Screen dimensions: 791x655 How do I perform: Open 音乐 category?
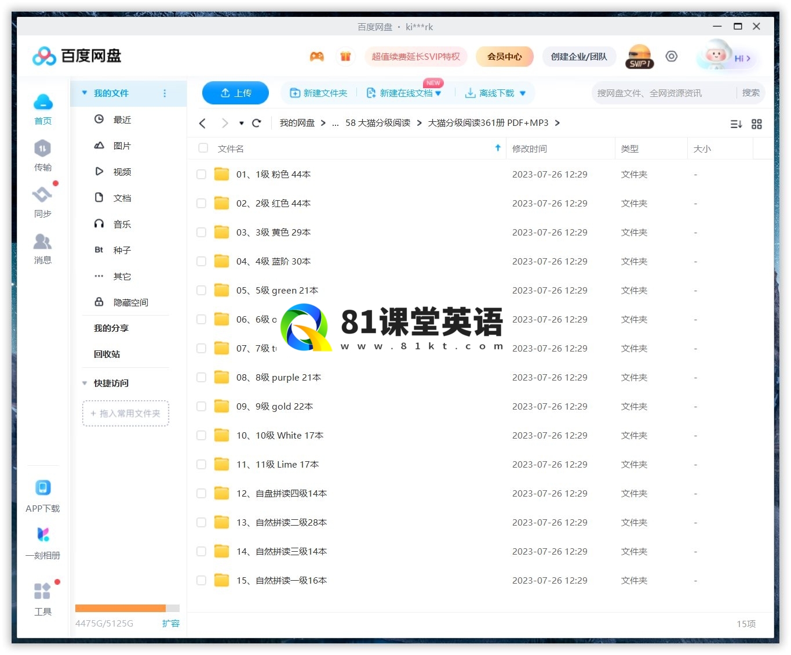pos(113,224)
